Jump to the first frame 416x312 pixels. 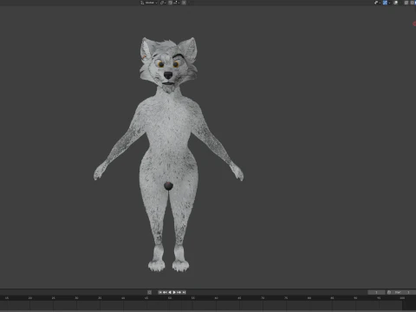(x=160, y=292)
